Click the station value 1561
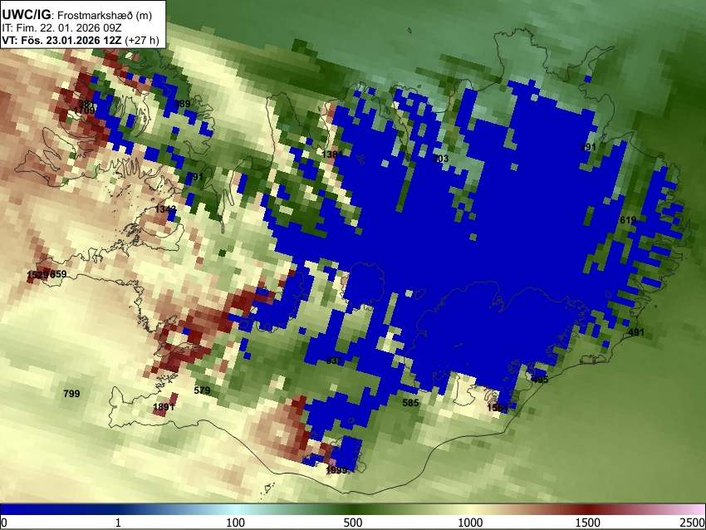 (x=498, y=408)
